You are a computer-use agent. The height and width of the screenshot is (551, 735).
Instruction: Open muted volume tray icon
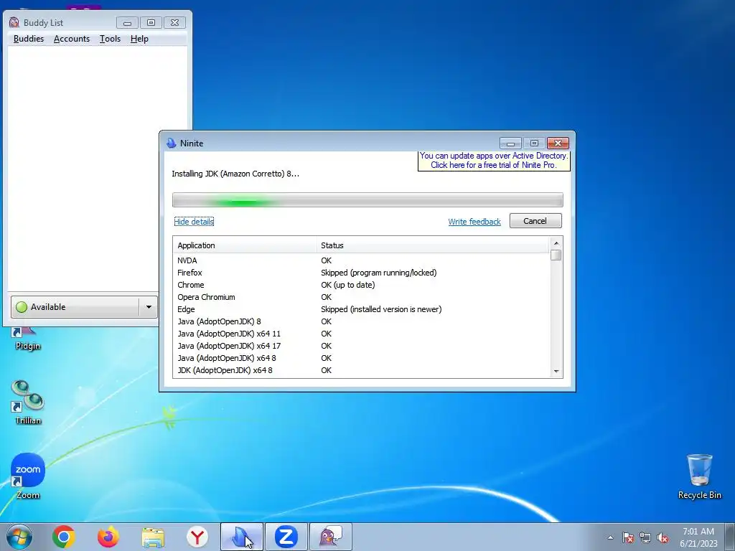pos(663,537)
